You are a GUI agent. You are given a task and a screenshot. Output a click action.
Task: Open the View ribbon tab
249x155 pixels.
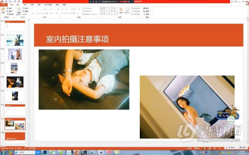pyautogui.click(x=64, y=5)
